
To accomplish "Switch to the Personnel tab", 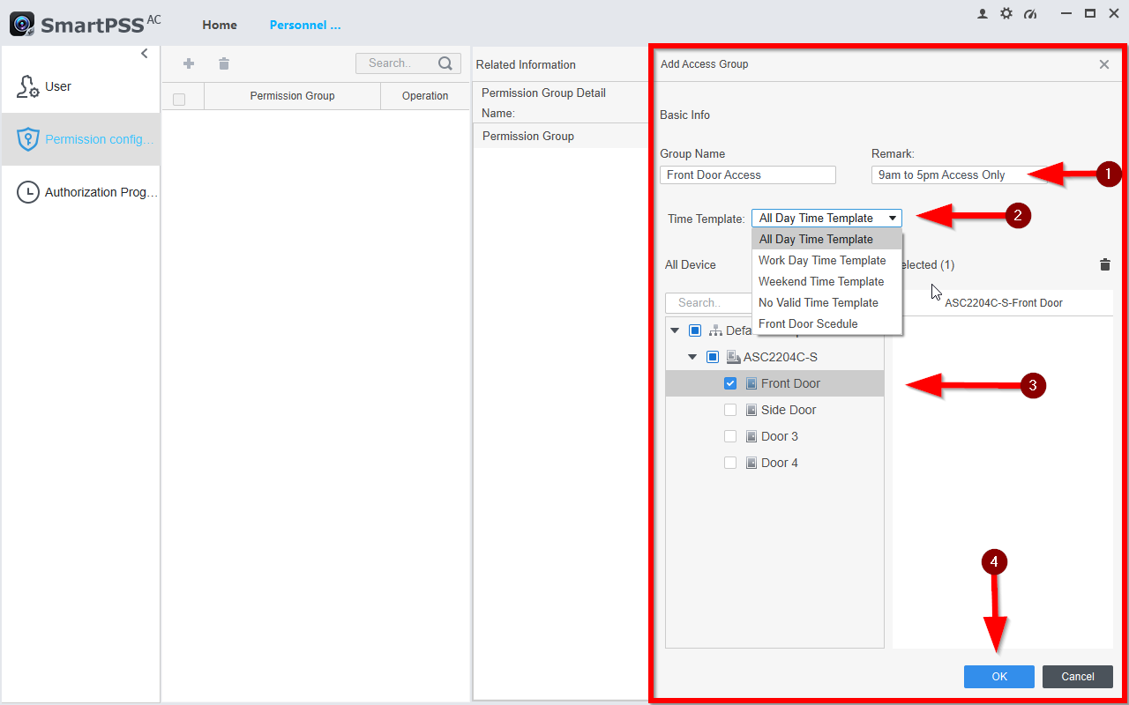I will (305, 25).
